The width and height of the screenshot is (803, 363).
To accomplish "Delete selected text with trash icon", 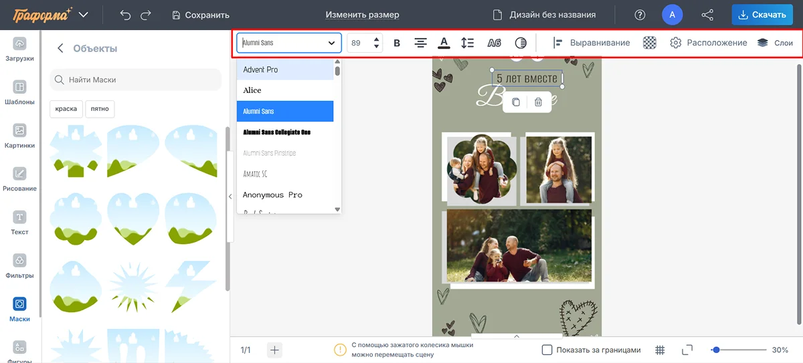I will click(538, 102).
